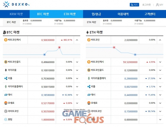The width and height of the screenshot is (166, 127).
Task: Click the 차트 button
Action: tap(134, 5)
